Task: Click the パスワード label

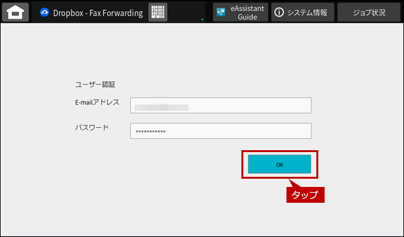Action: (x=92, y=127)
